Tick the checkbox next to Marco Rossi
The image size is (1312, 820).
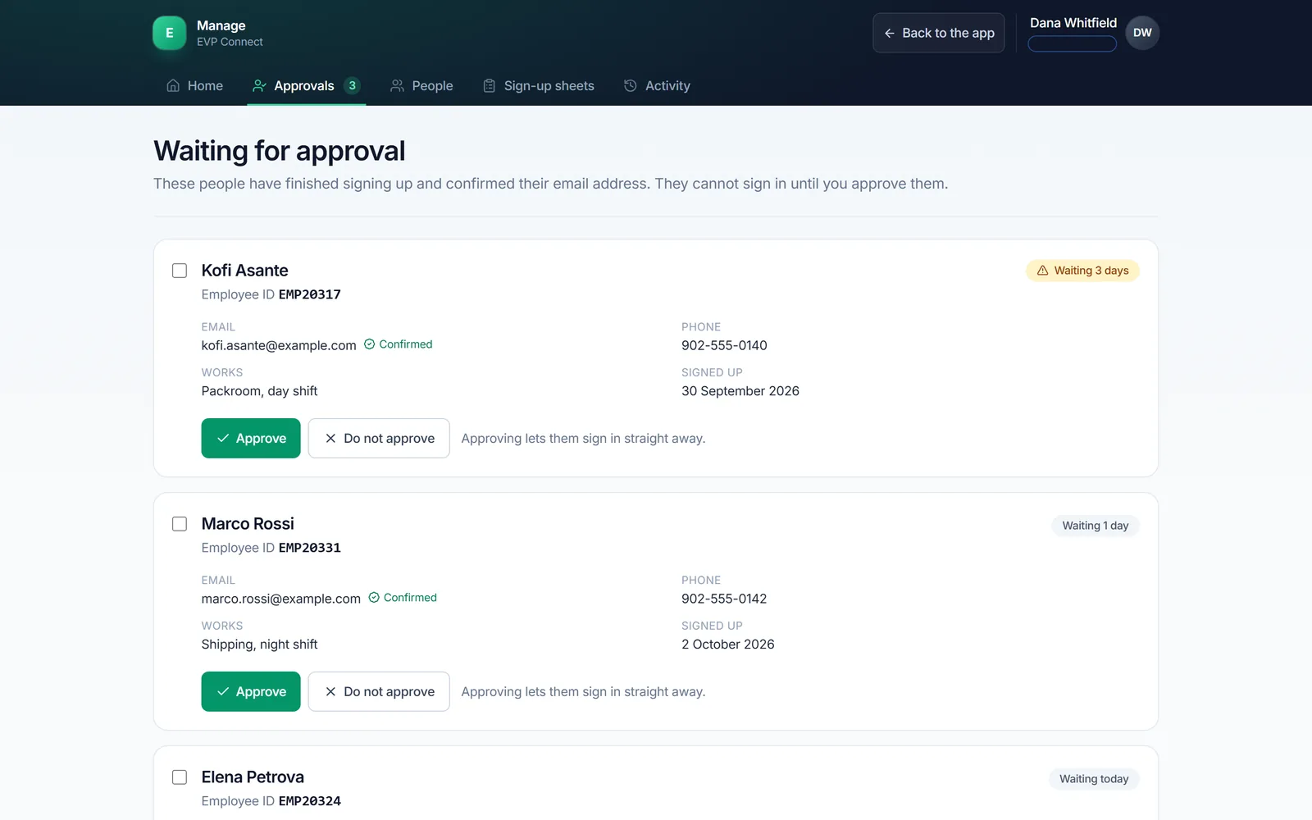coord(180,524)
